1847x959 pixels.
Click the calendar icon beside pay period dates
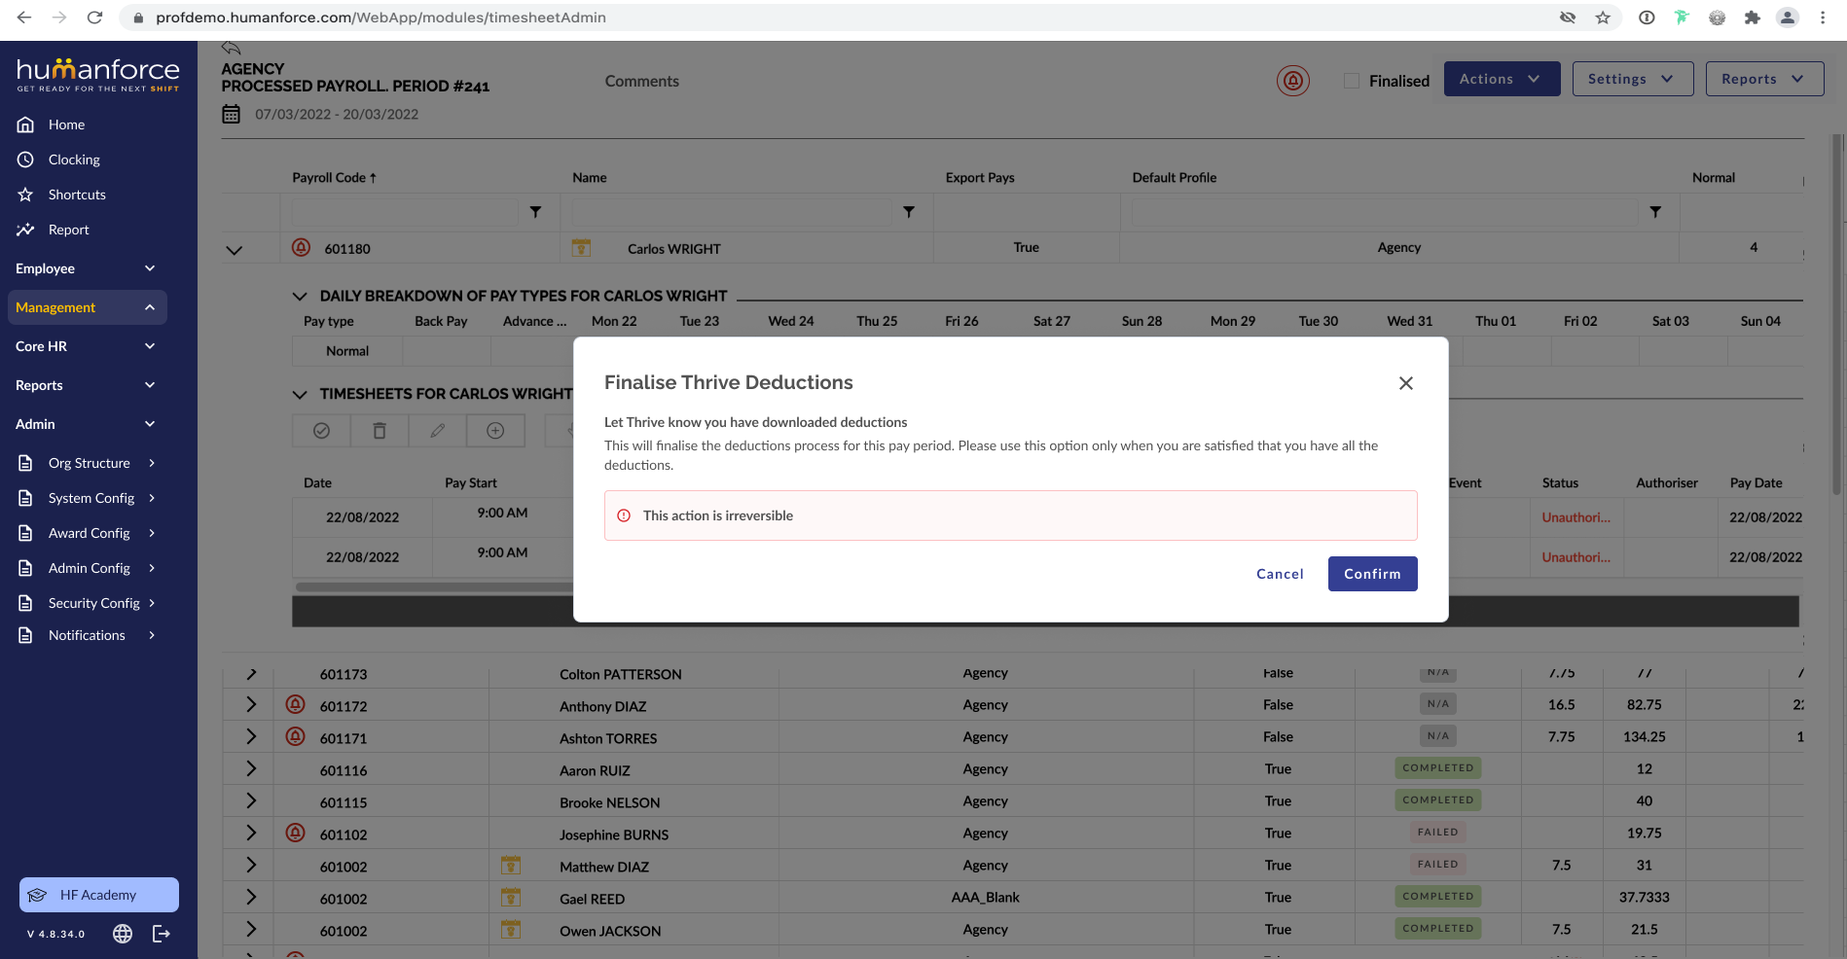tap(231, 114)
